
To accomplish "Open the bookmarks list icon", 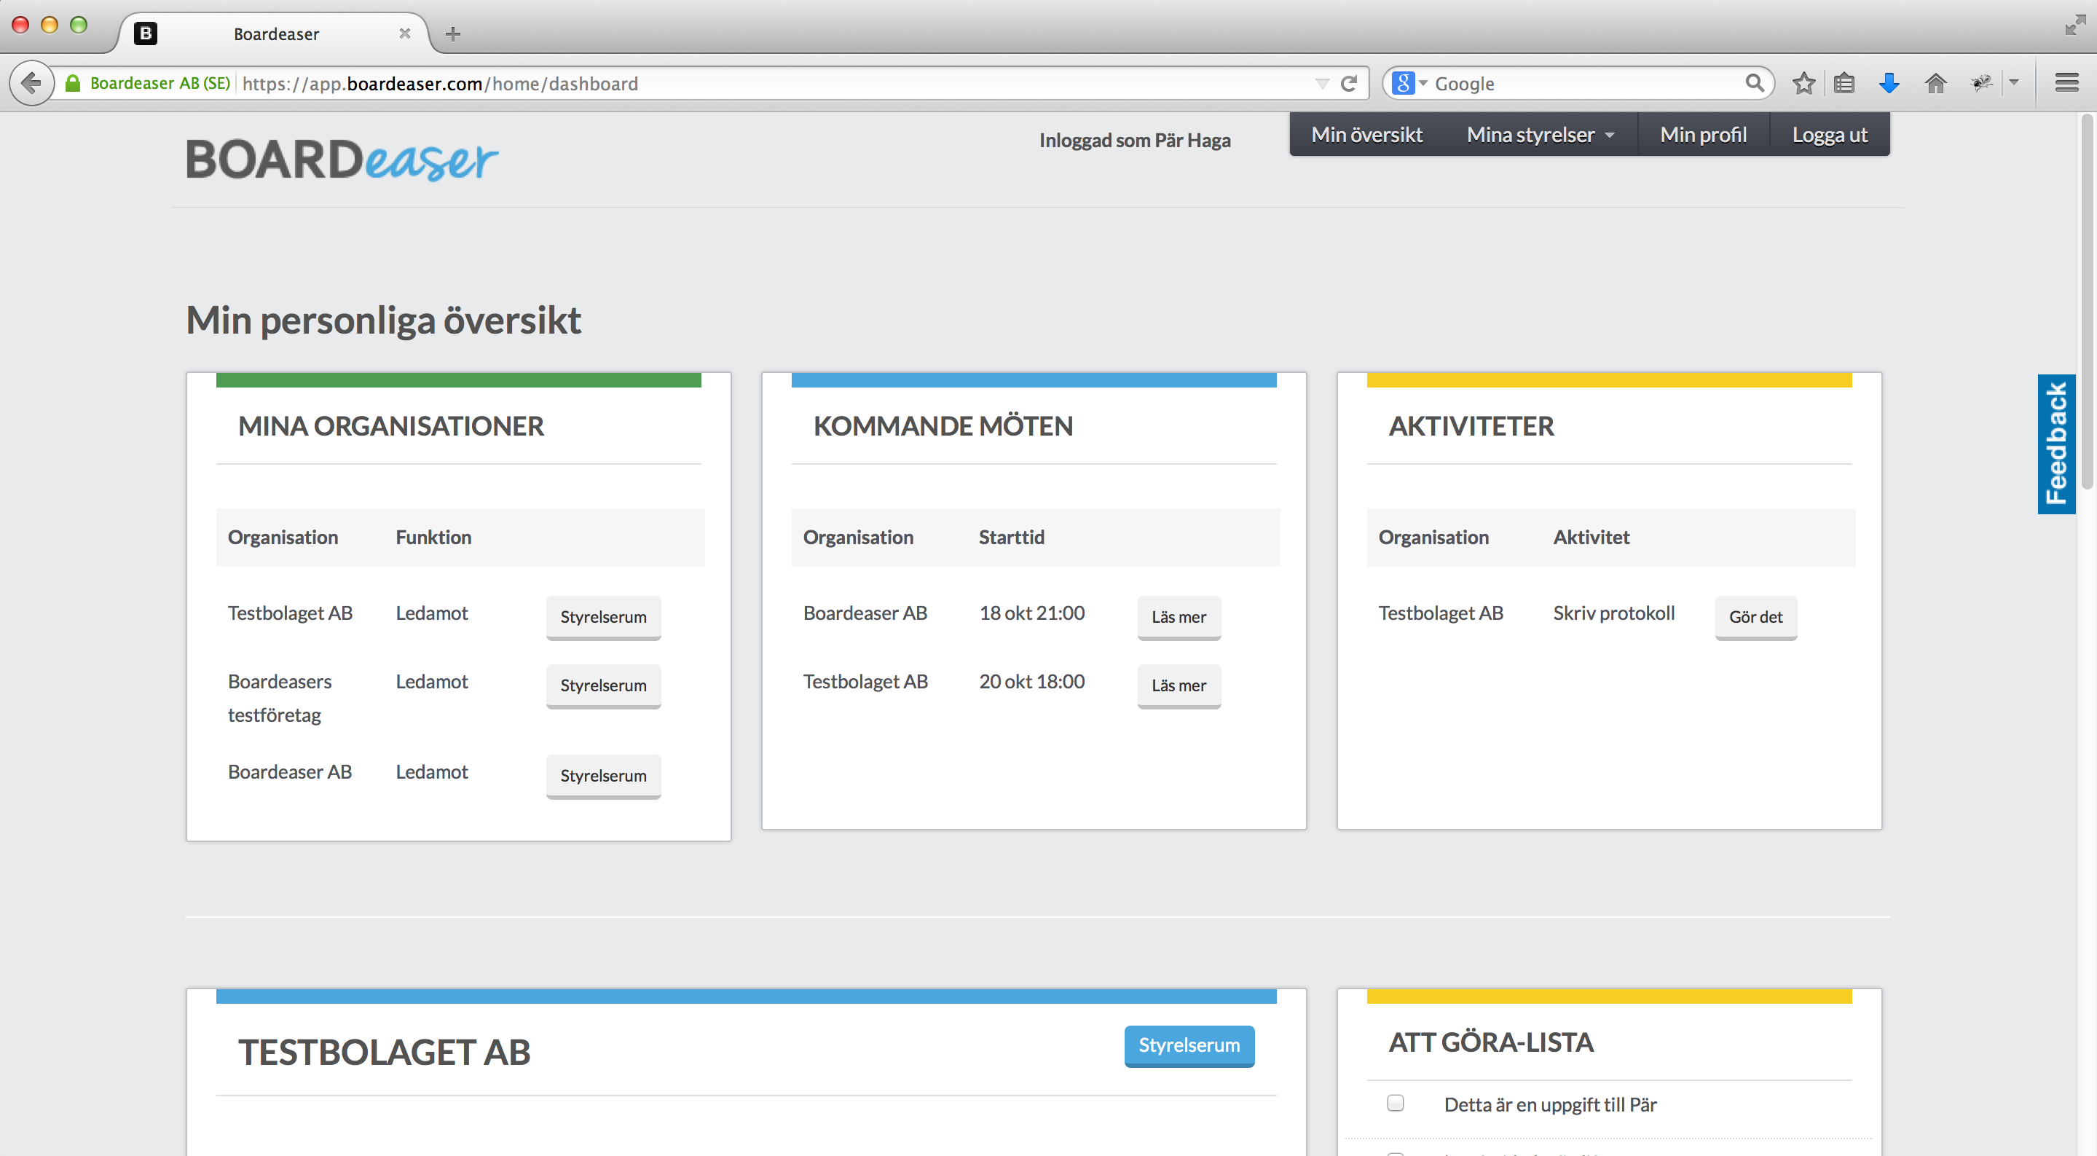I will pos(1844,83).
